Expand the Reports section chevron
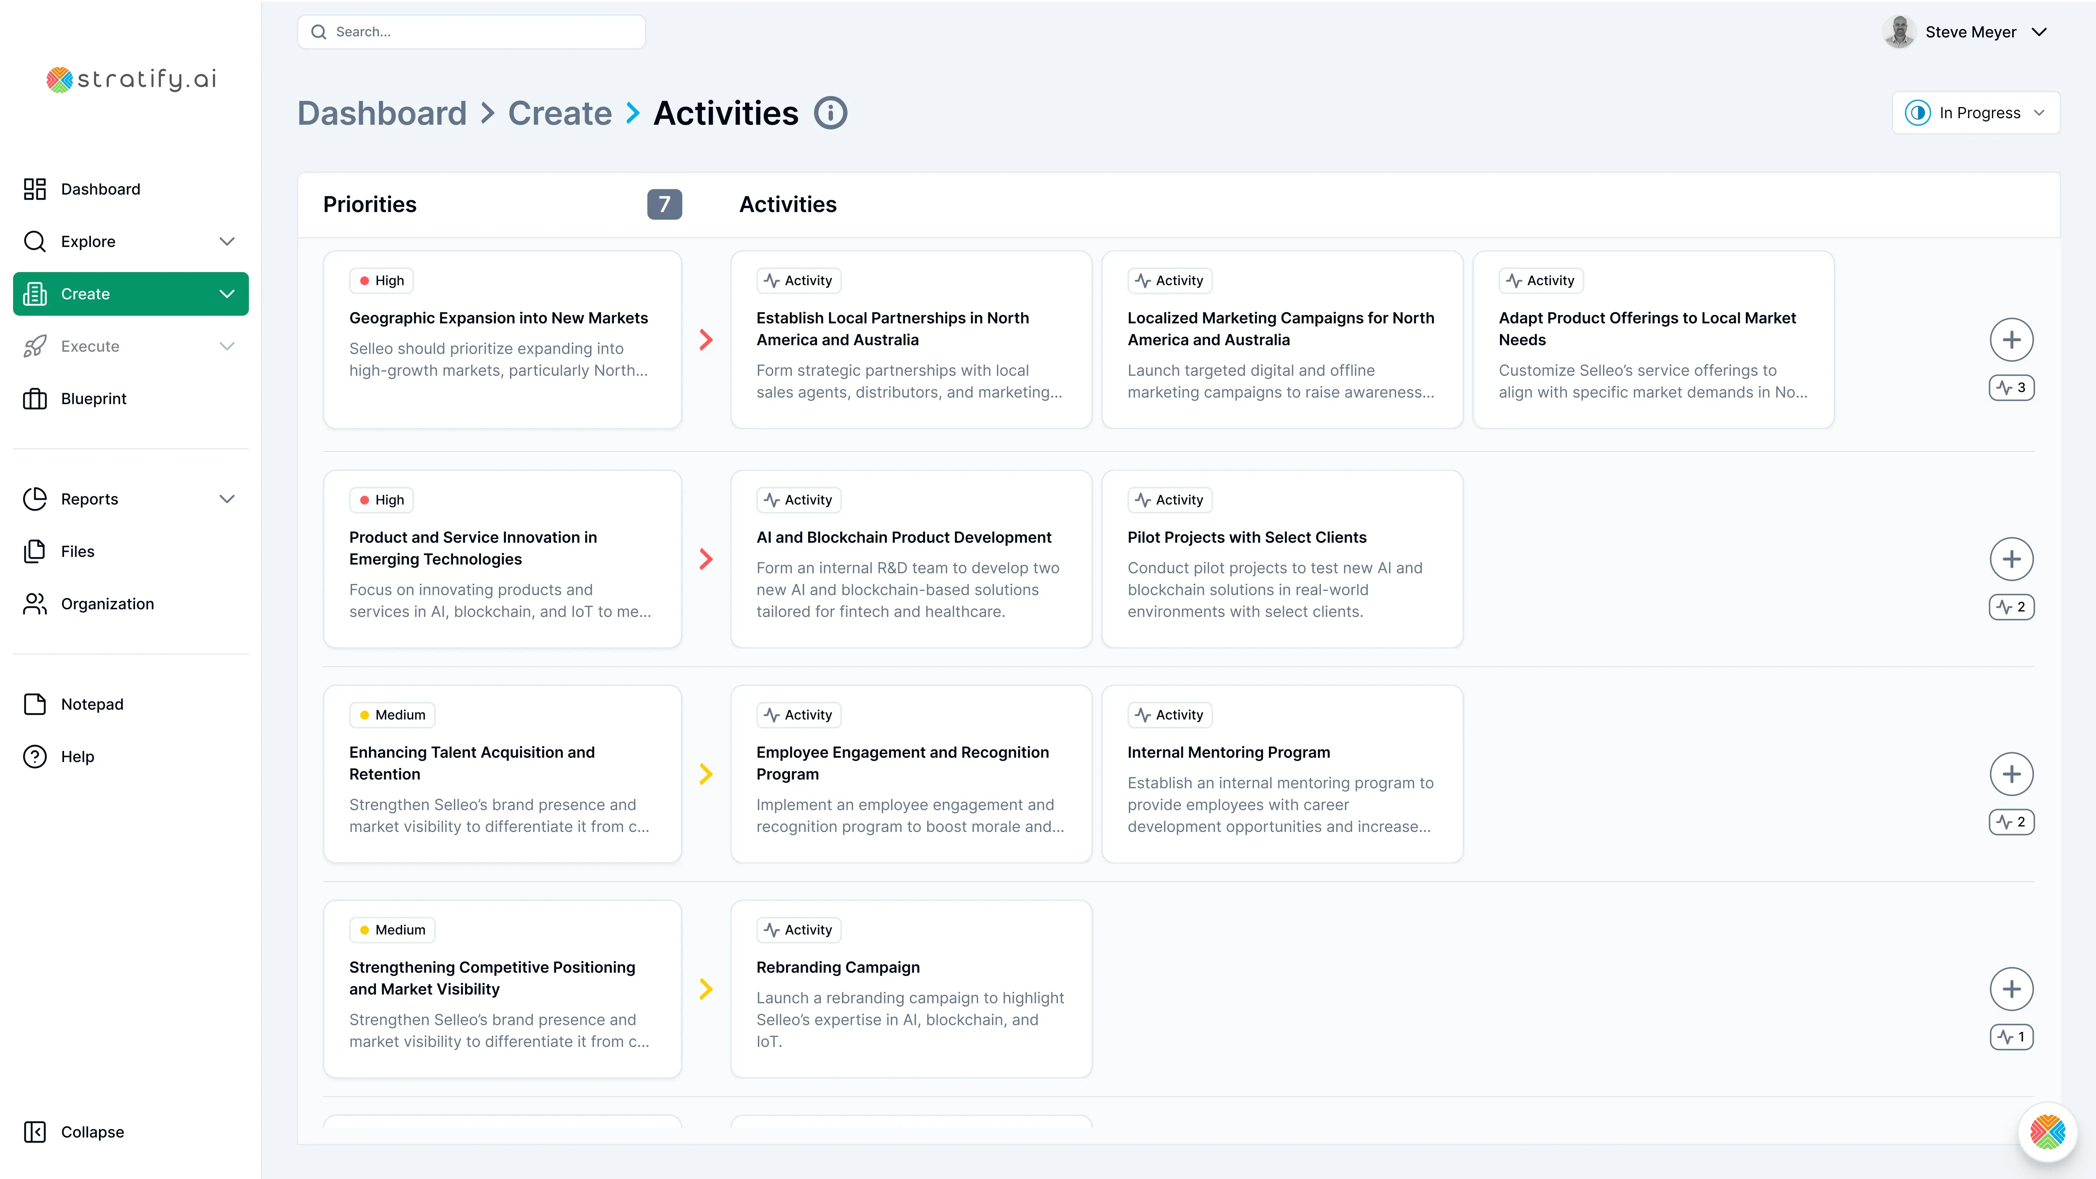 tap(227, 499)
